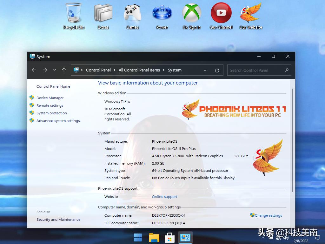Click the Search Control Panel box
325x244 pixels.
click(257, 70)
